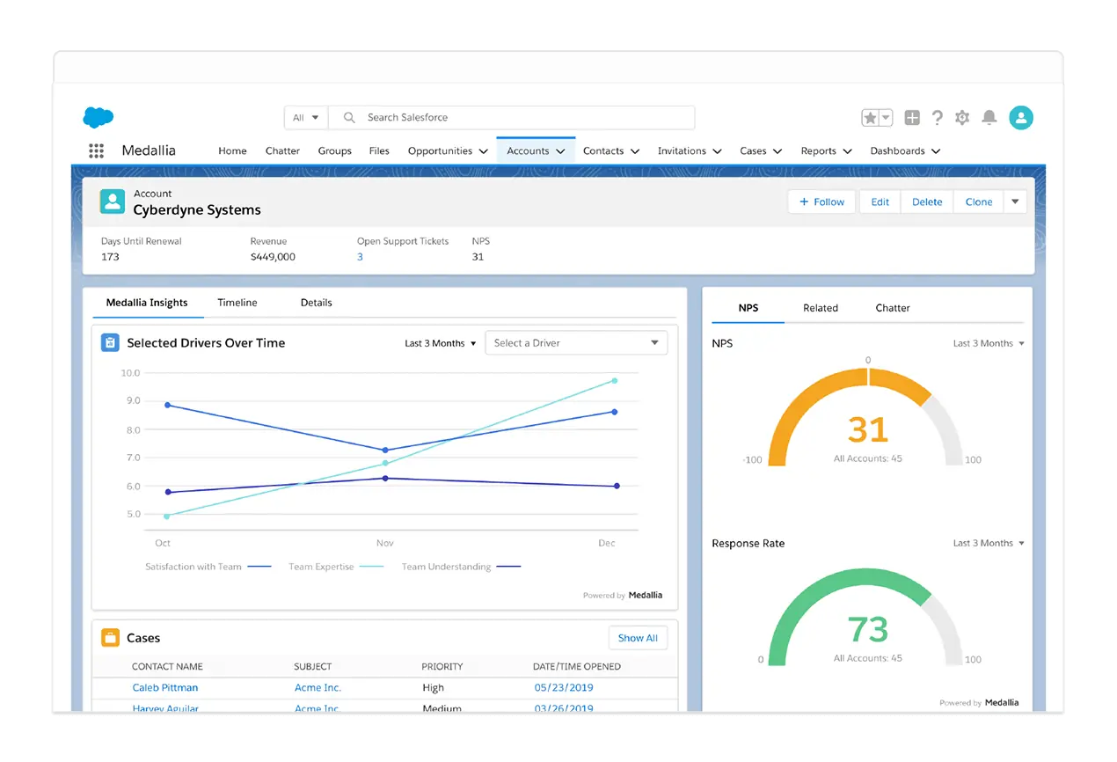Switch to the Timeline tab

coord(237,303)
